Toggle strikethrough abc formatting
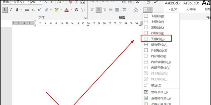This screenshot has width=211, height=105. [x=27, y=10]
